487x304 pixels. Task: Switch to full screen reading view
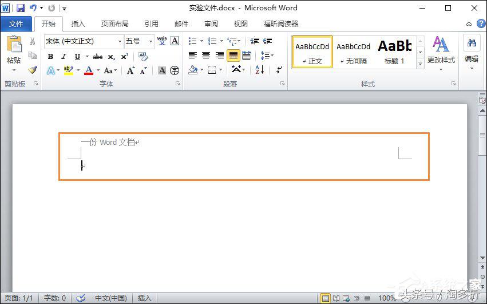(x=336, y=298)
